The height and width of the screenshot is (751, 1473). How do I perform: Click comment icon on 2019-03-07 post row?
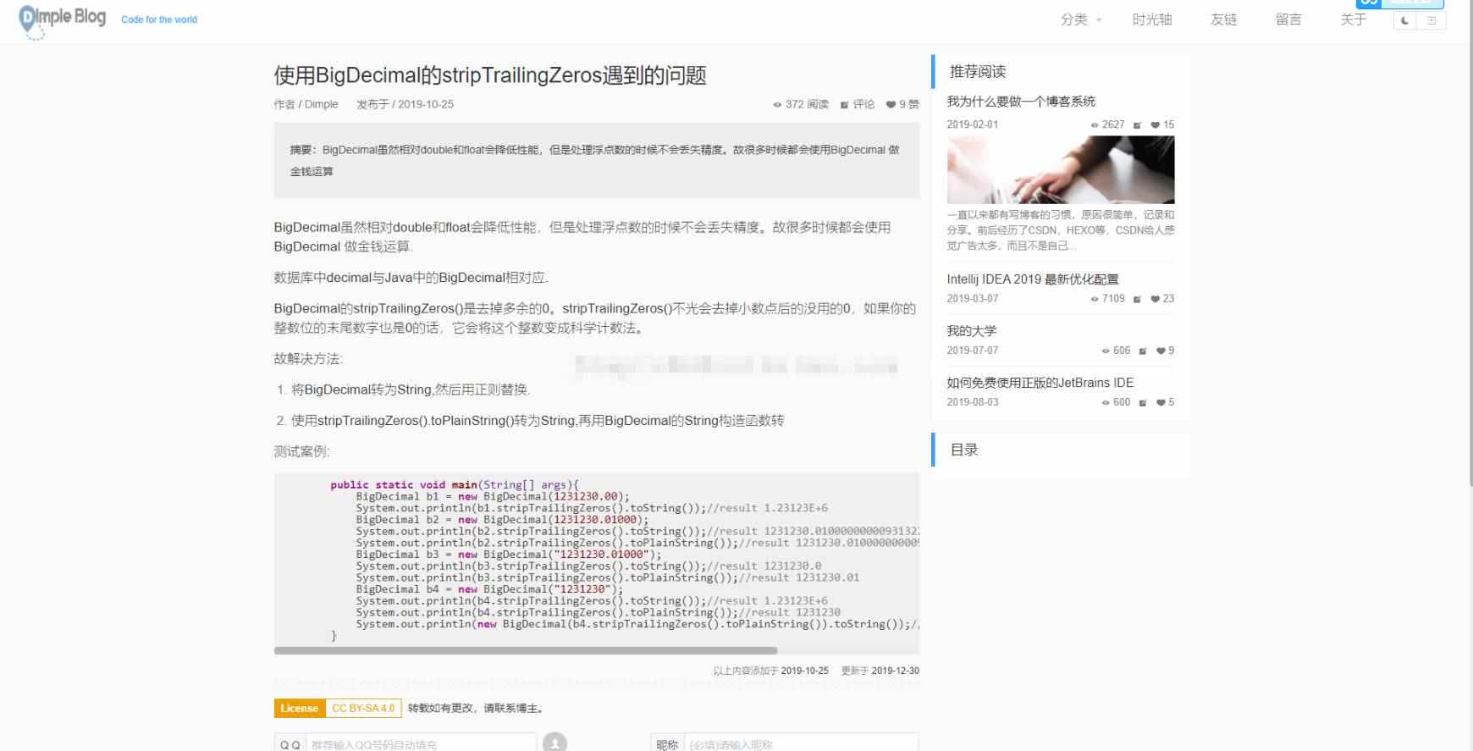(x=1137, y=299)
